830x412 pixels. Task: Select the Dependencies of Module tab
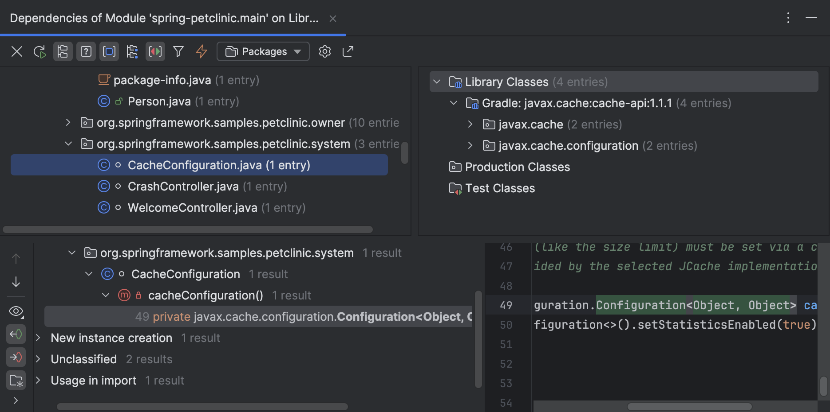164,18
